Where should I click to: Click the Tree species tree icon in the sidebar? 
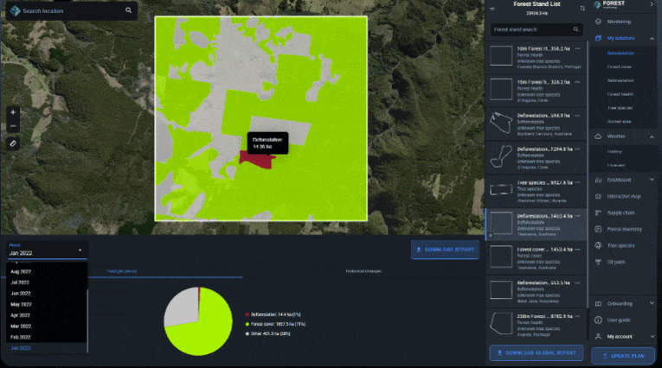click(598, 245)
